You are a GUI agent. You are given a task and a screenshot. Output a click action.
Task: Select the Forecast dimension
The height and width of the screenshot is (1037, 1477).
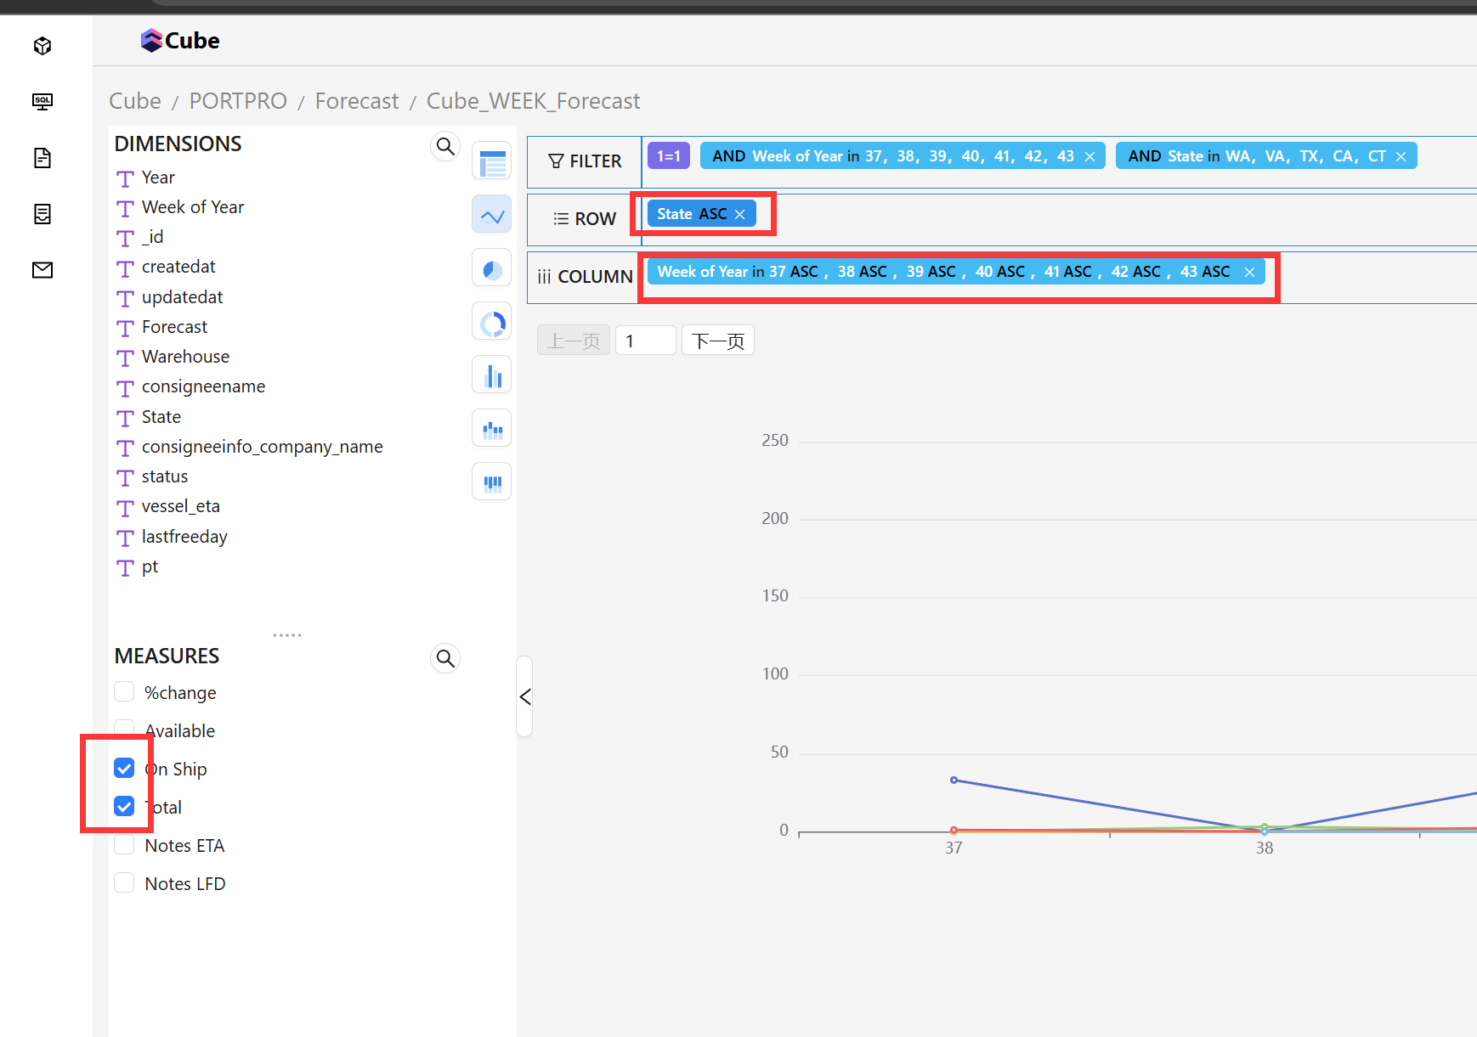(174, 327)
